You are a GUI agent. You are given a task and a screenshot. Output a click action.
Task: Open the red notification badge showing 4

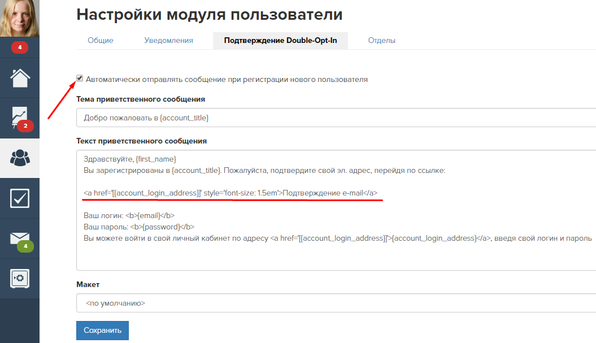coord(20,47)
